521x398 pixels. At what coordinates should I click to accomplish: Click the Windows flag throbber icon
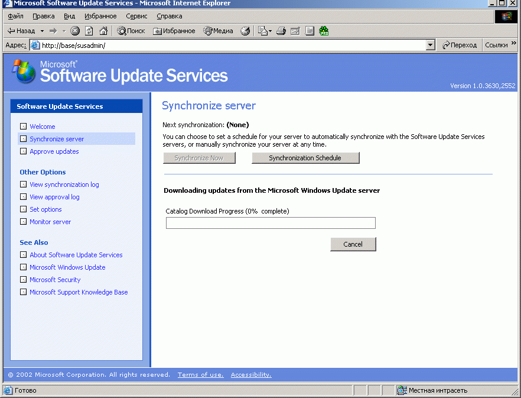[x=506, y=17]
